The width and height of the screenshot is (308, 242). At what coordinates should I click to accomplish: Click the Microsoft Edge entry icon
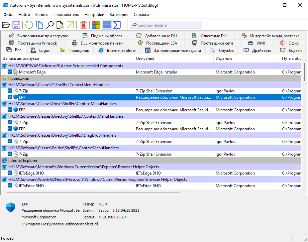coord(16,72)
